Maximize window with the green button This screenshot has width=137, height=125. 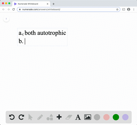(x=9, y=3)
